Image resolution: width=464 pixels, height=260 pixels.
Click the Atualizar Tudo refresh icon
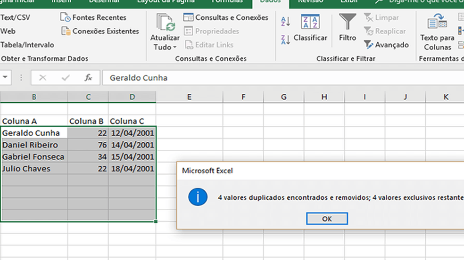tap(165, 23)
